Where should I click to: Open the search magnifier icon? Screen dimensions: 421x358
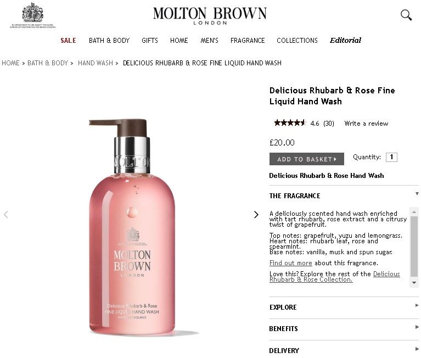[x=406, y=15]
